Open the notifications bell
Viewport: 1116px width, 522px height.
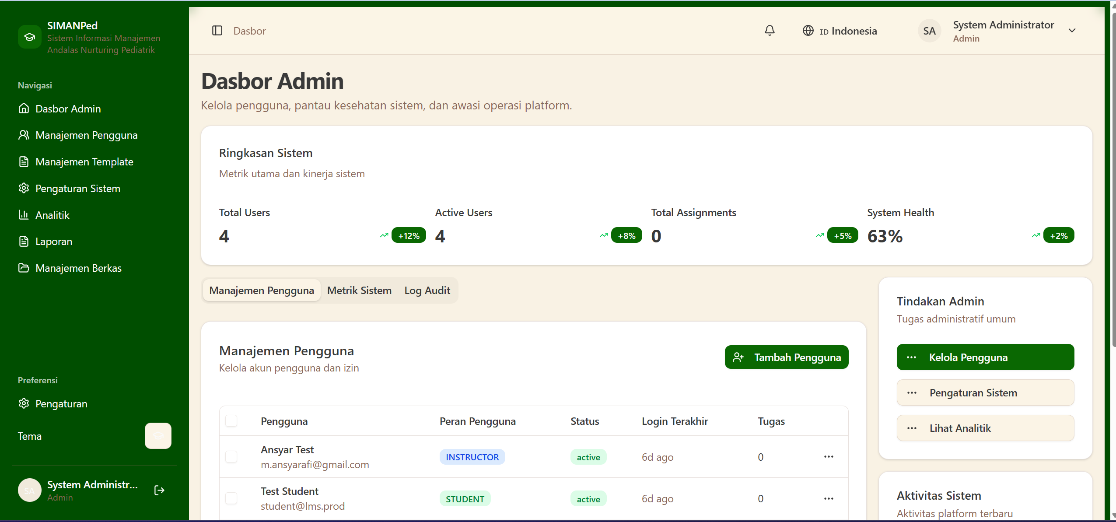[770, 31]
